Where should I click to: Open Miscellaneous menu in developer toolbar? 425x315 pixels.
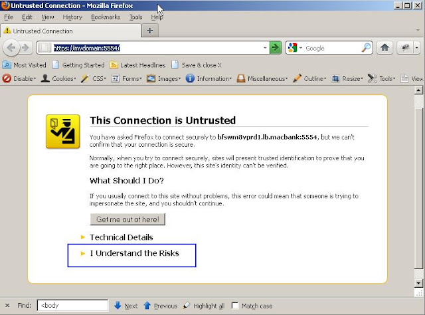tap(262, 78)
